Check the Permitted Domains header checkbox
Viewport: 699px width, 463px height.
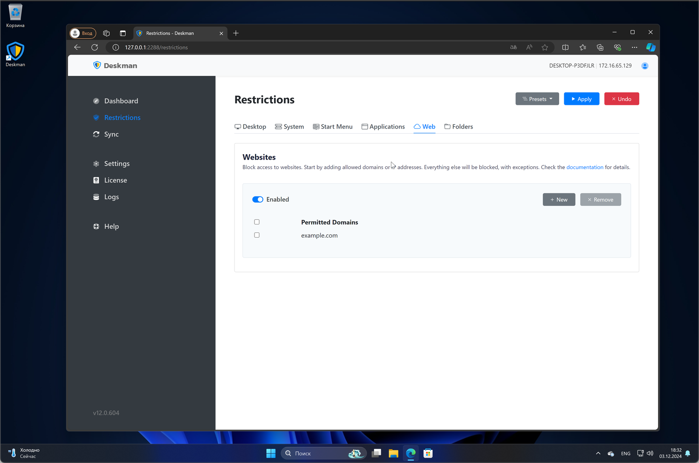257,222
